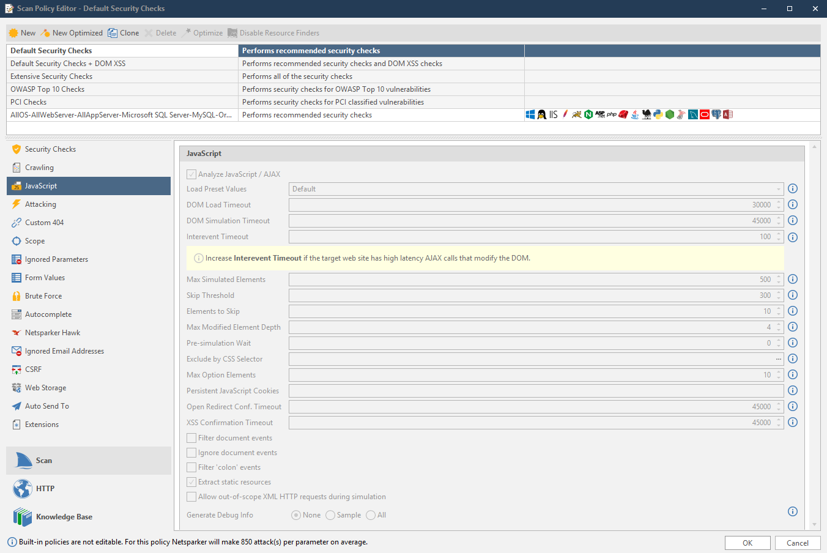Show info for Generate Debug Info
827x553 pixels.
pos(793,511)
